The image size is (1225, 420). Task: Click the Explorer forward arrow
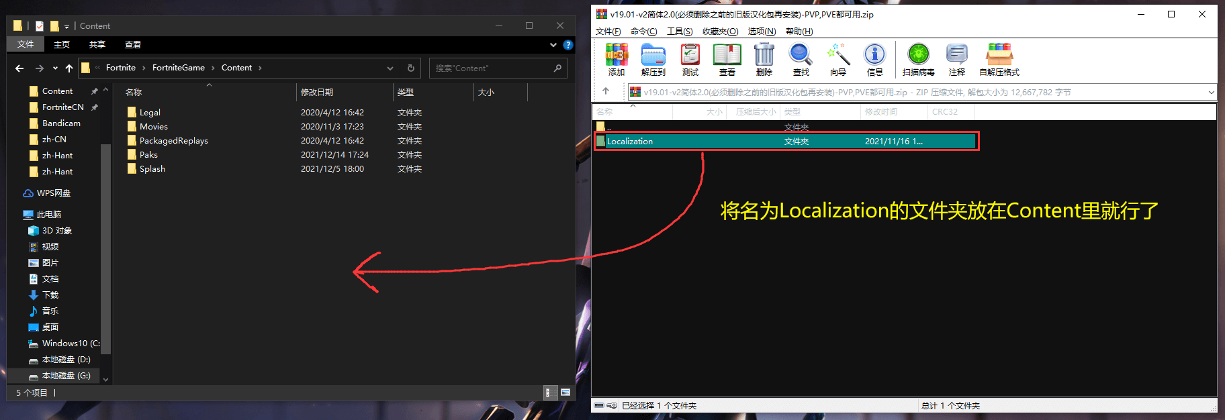click(40, 68)
